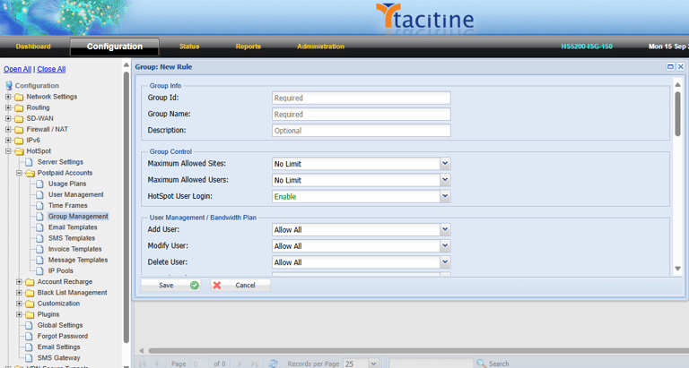Screen dimensions: 689x368
Task: Open Maximum Allowed Sites dropdown
Action: click(445, 164)
